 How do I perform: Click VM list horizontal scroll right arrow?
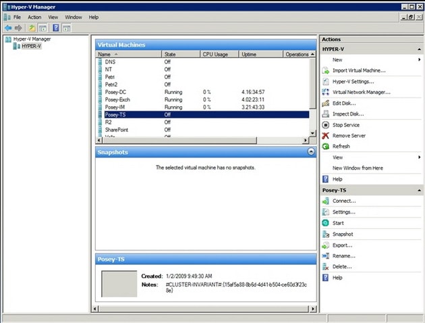coord(306,140)
